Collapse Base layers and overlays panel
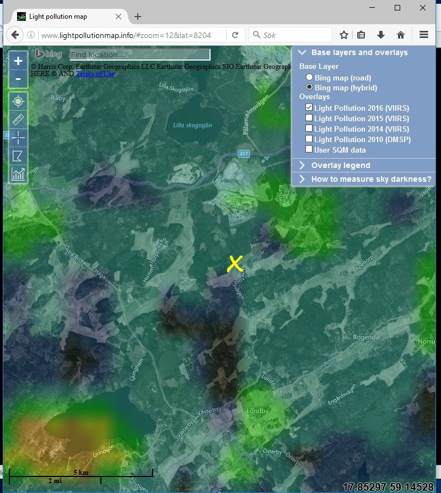 (x=302, y=53)
